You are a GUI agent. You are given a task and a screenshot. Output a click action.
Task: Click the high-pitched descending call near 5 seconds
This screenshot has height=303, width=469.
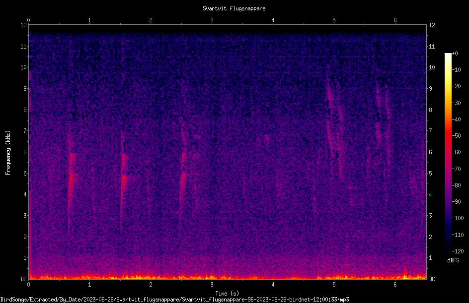tap(334, 125)
